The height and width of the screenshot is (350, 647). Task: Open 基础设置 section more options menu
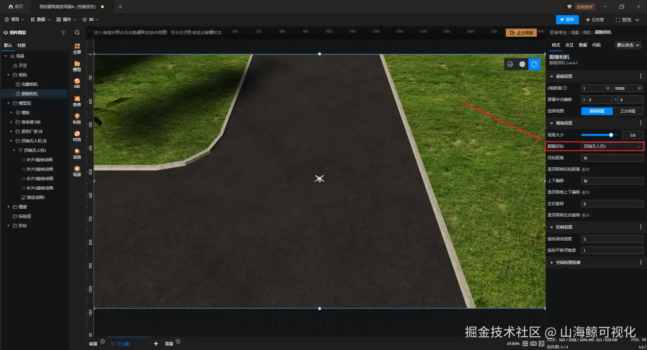[x=641, y=76]
